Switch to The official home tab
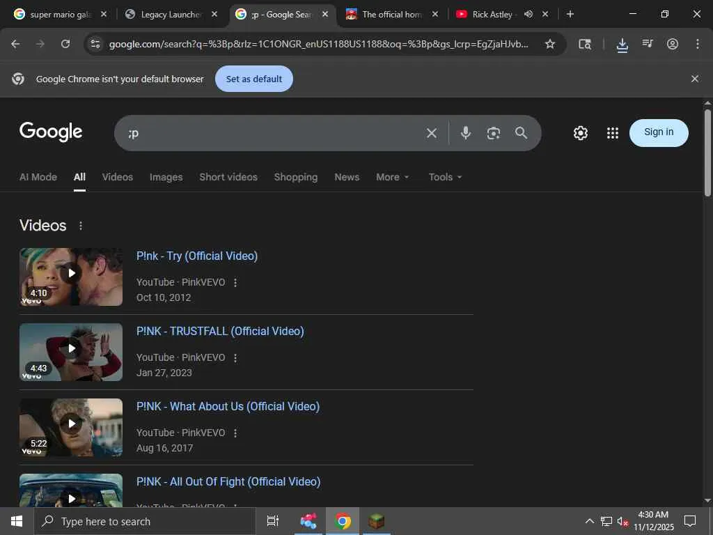The height and width of the screenshot is (535, 713). point(391,14)
